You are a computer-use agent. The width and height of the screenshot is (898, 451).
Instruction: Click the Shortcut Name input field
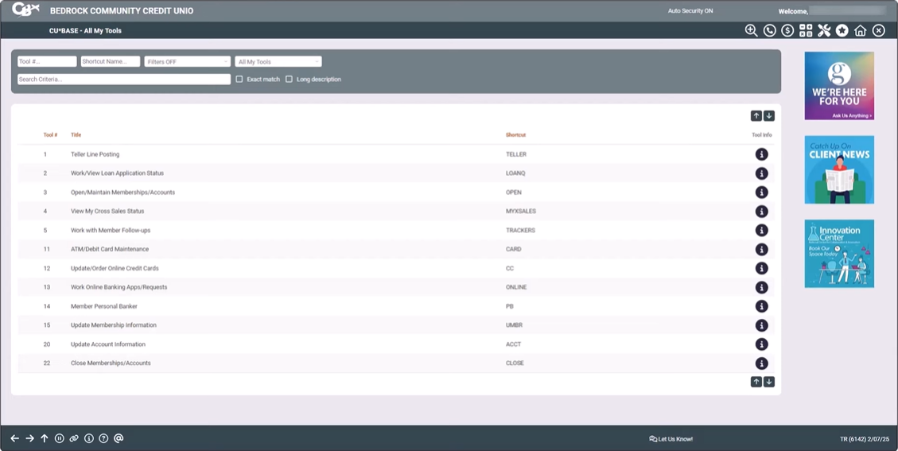pyautogui.click(x=111, y=61)
